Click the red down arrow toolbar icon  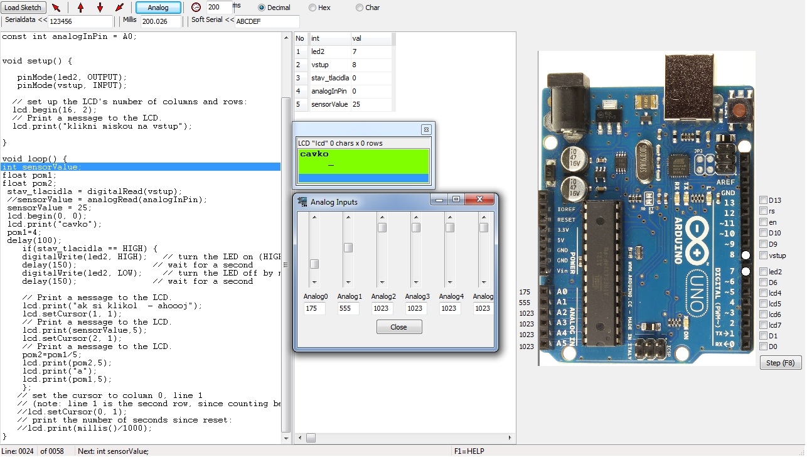point(100,8)
